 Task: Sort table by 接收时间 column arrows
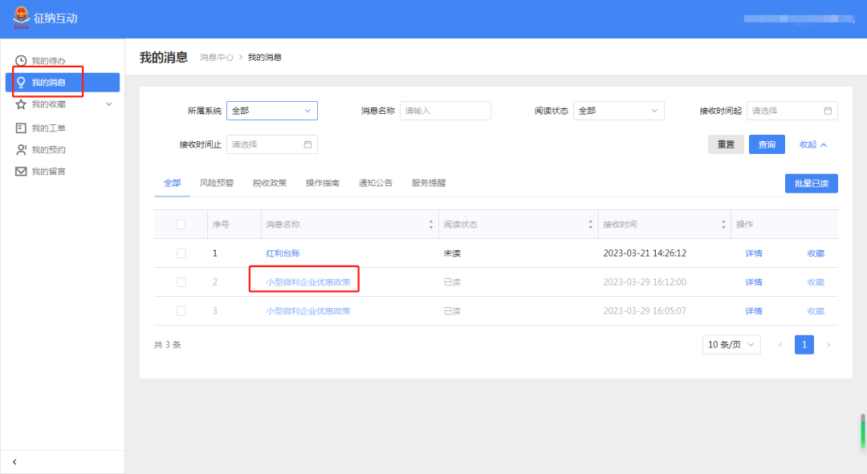click(723, 225)
